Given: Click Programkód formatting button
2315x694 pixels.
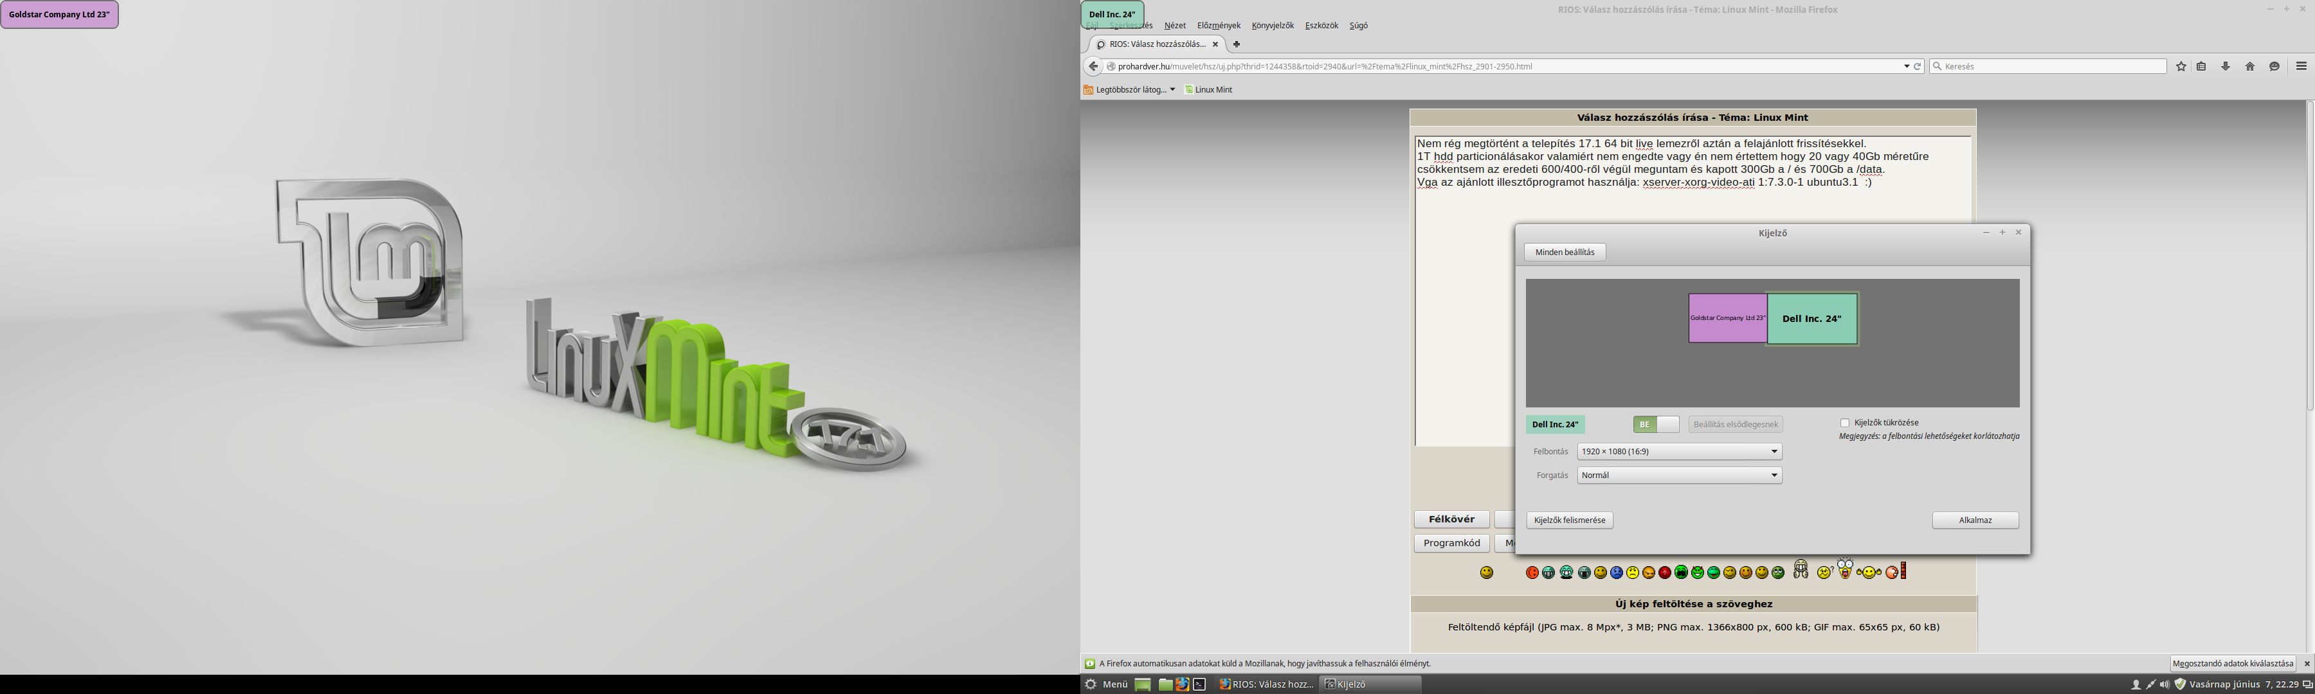Looking at the screenshot, I should (1451, 543).
